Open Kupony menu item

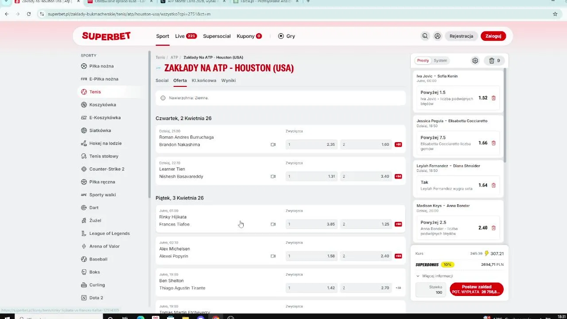249,36
